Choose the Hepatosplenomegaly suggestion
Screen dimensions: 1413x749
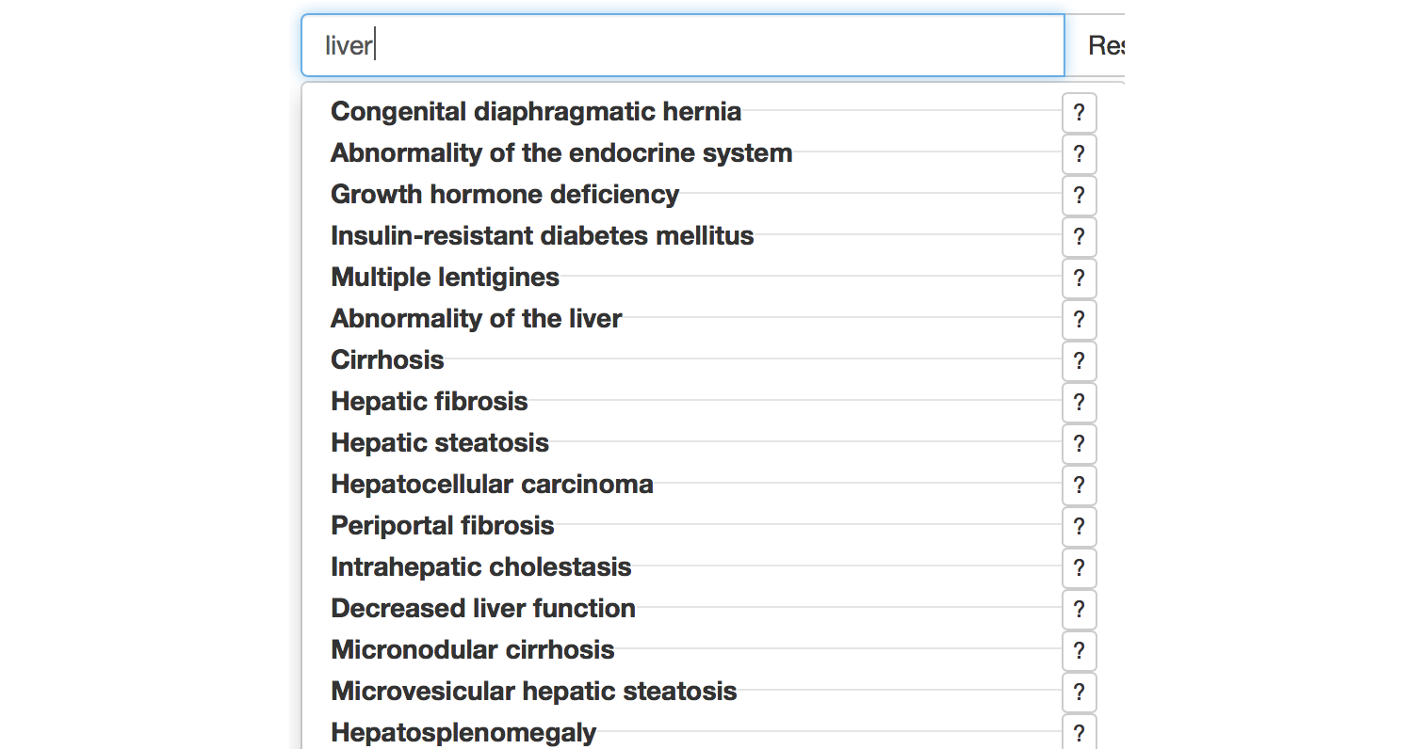463,733
